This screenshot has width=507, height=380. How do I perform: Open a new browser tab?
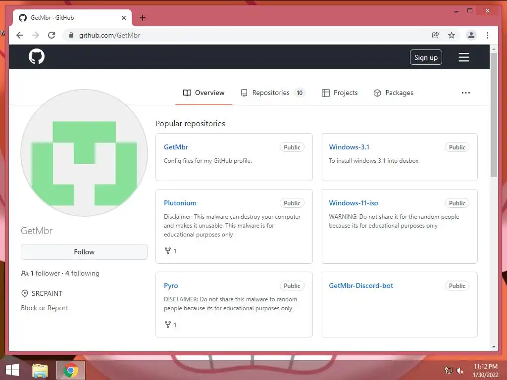(x=143, y=18)
